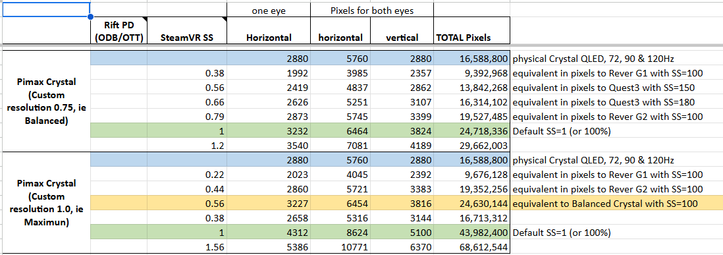723x255 pixels.
Task: Select total pixels cell 29,662,003
Action: (471, 145)
